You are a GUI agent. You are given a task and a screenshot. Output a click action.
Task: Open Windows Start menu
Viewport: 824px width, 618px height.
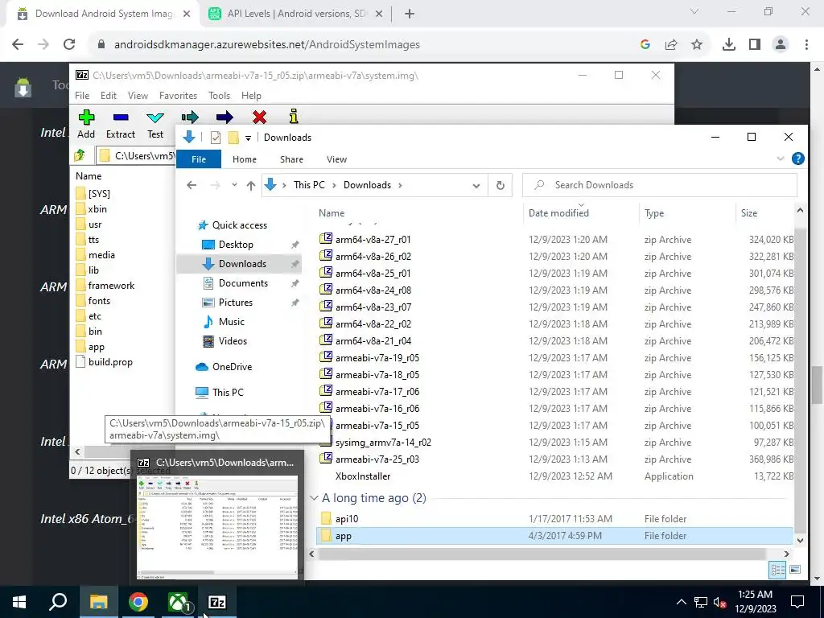(x=19, y=602)
